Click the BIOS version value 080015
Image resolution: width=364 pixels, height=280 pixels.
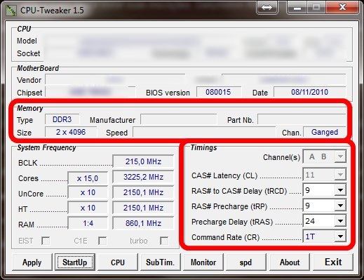(219, 92)
